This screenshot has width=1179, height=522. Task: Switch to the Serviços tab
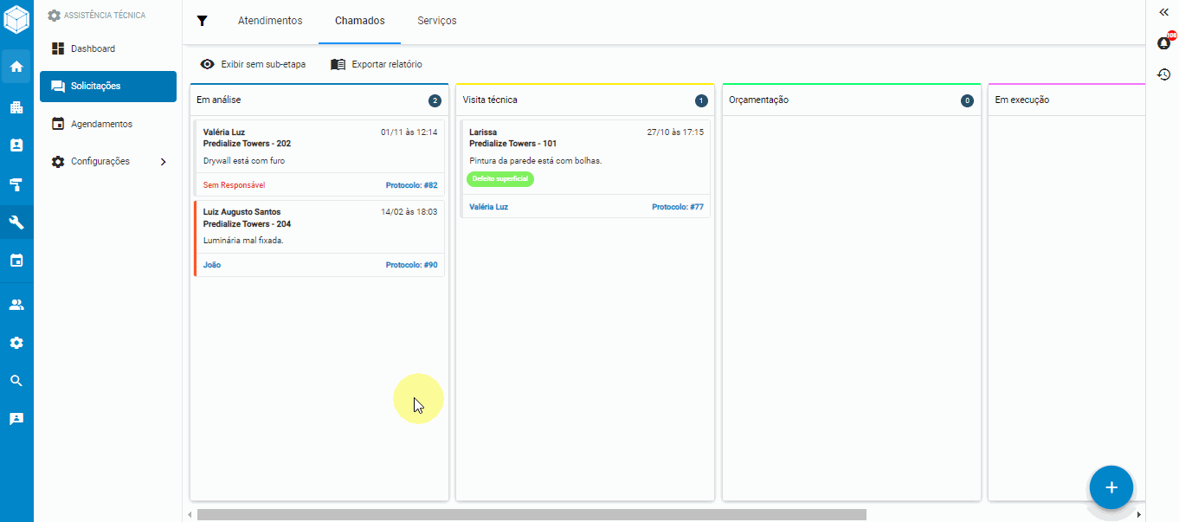coord(436,21)
